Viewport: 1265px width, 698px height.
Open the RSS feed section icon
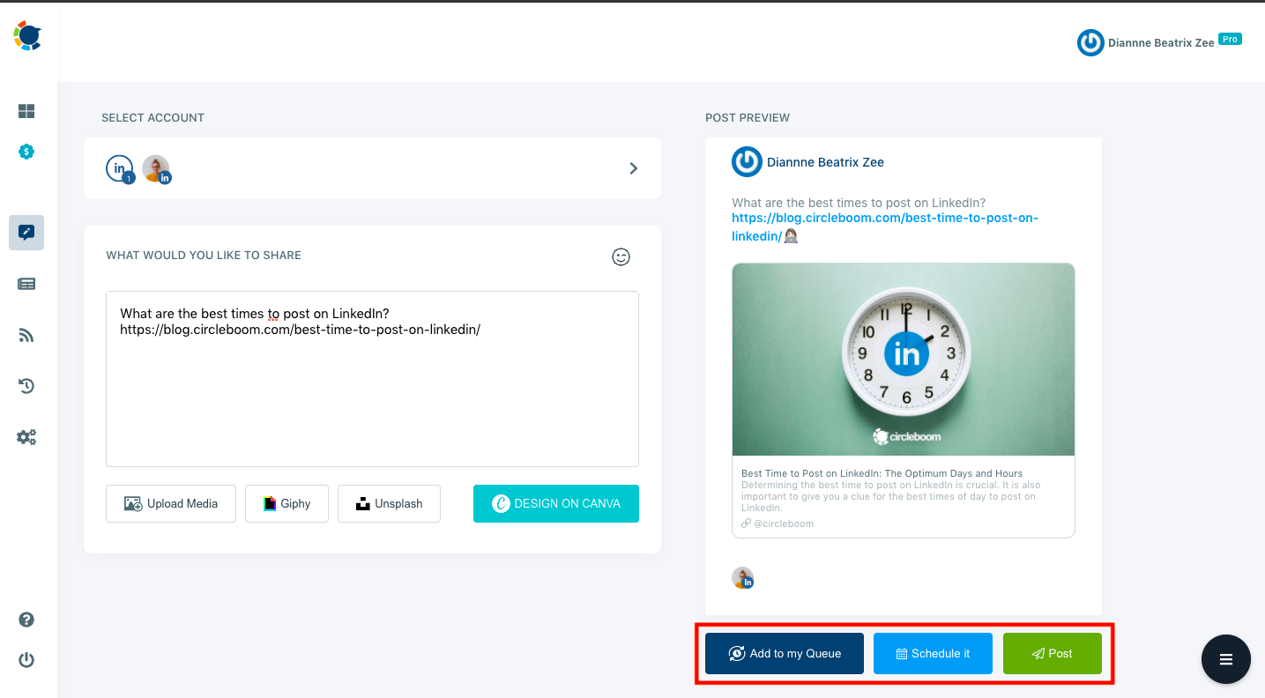pos(26,334)
